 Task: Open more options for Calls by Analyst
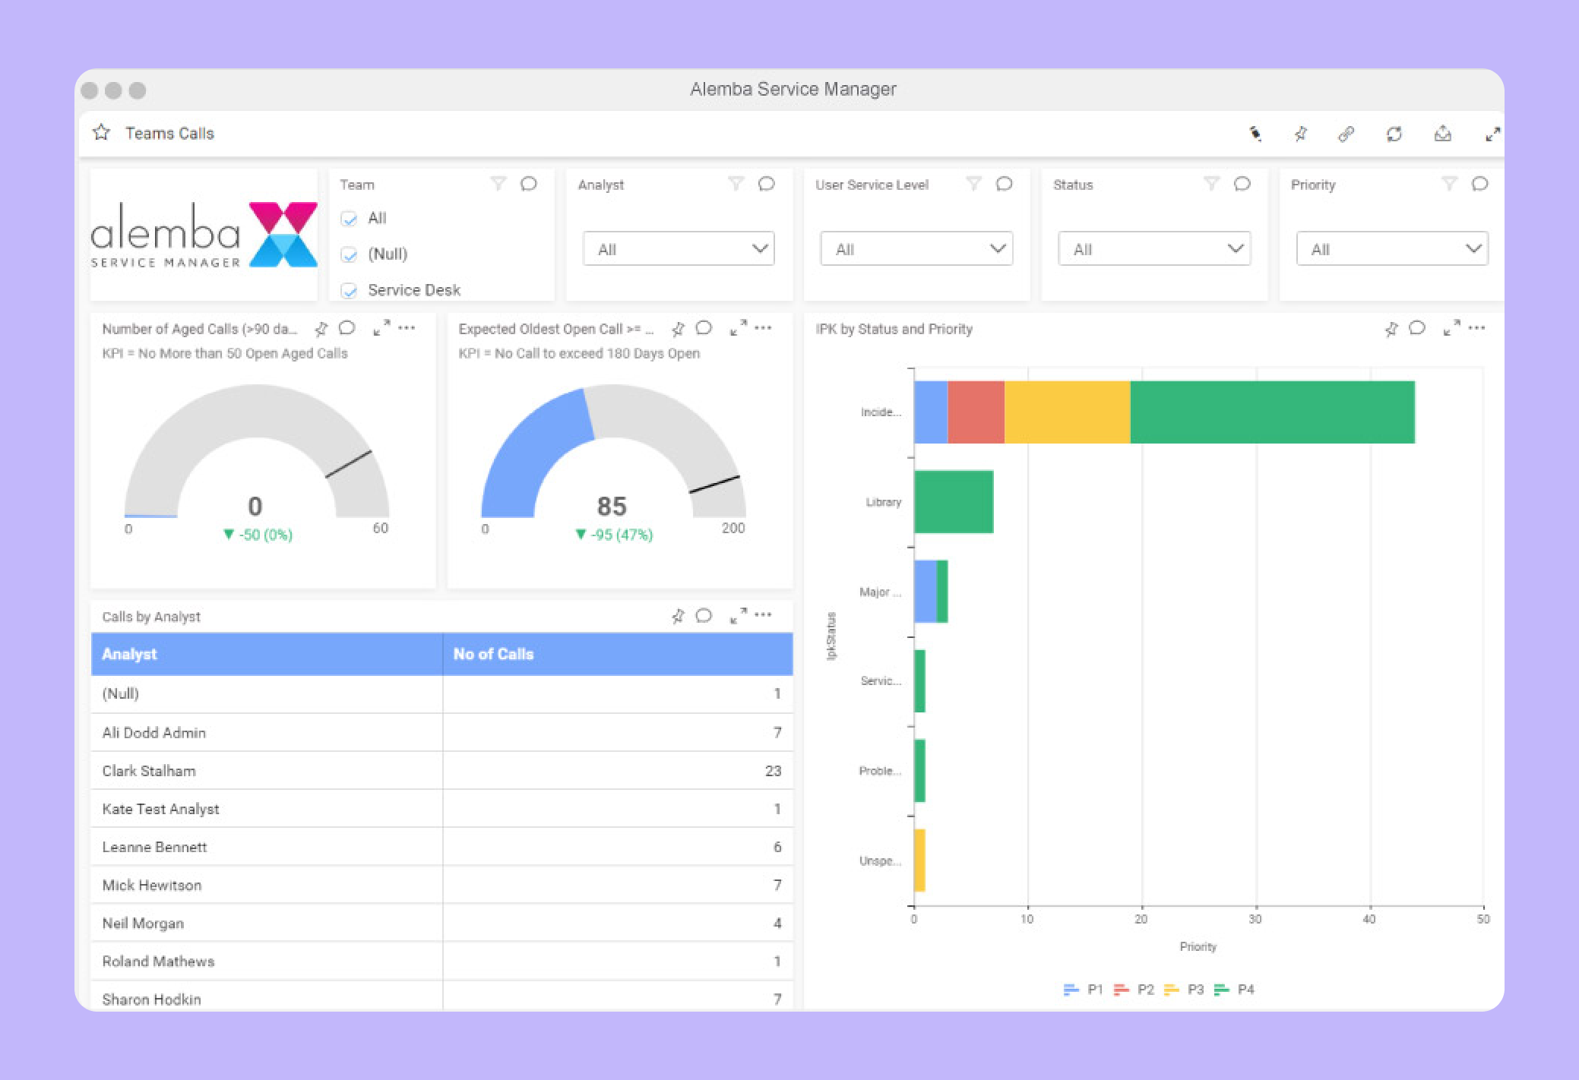763,615
